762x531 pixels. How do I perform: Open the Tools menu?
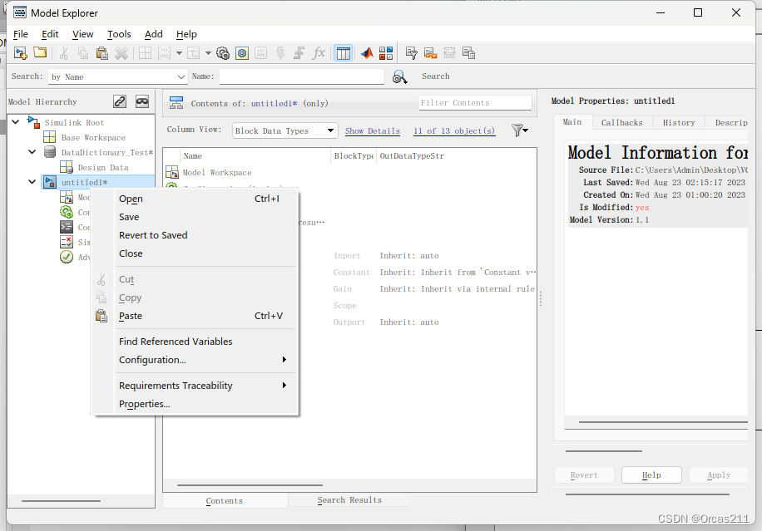point(119,34)
